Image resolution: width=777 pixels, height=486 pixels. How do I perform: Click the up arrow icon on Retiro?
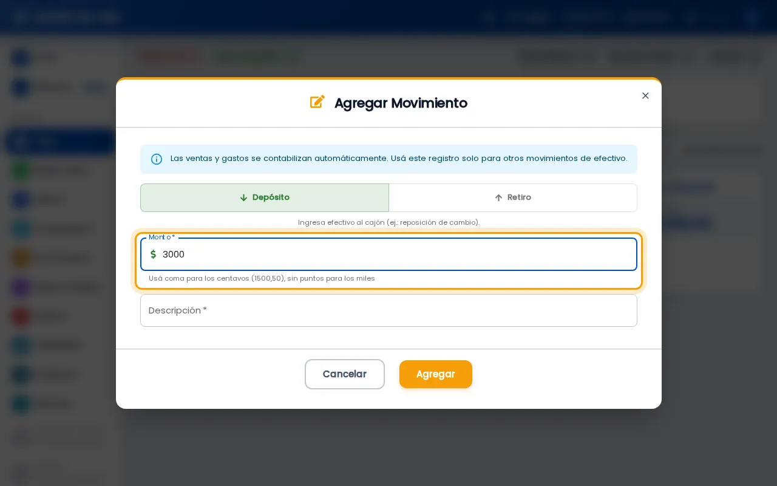pyautogui.click(x=498, y=197)
